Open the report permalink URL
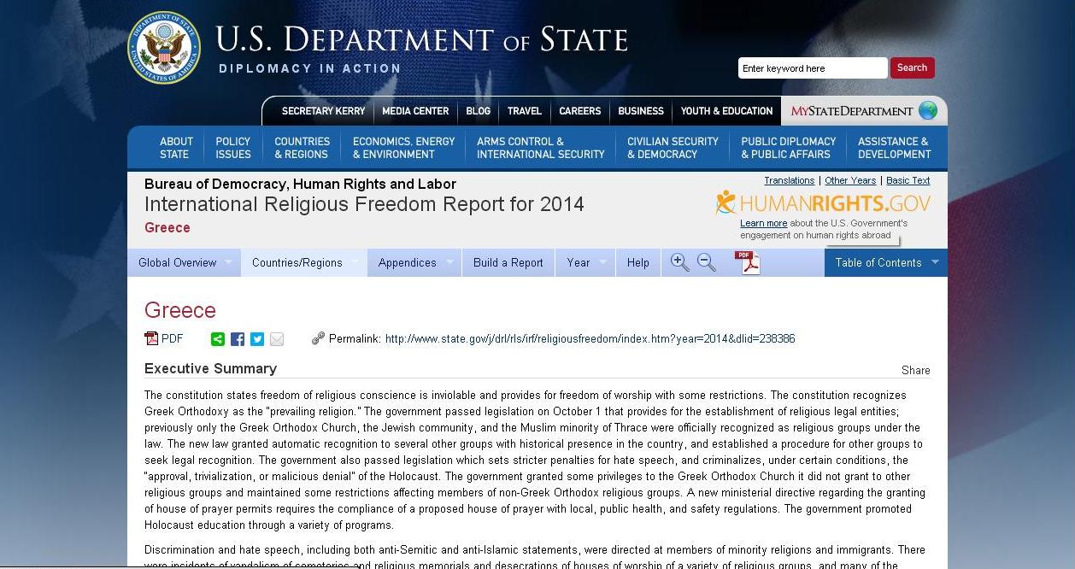This screenshot has width=1075, height=569. point(590,339)
